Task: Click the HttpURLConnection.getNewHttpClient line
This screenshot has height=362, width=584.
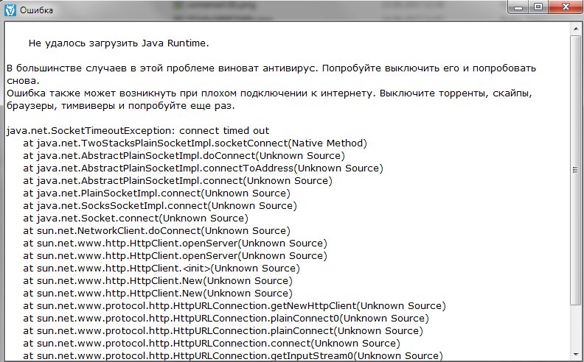Action: coord(234,305)
